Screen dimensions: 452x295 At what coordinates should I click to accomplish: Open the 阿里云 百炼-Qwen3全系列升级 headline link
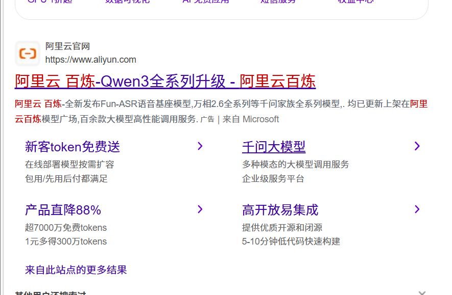pos(165,81)
